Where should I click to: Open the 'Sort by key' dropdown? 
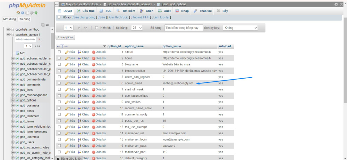pos(240,27)
